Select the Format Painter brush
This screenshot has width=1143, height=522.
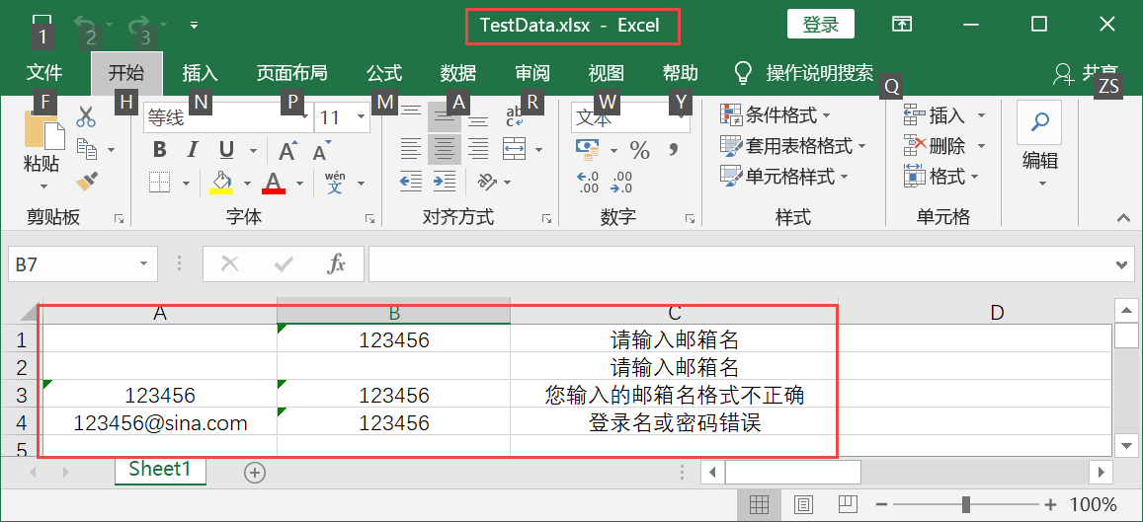point(86,182)
